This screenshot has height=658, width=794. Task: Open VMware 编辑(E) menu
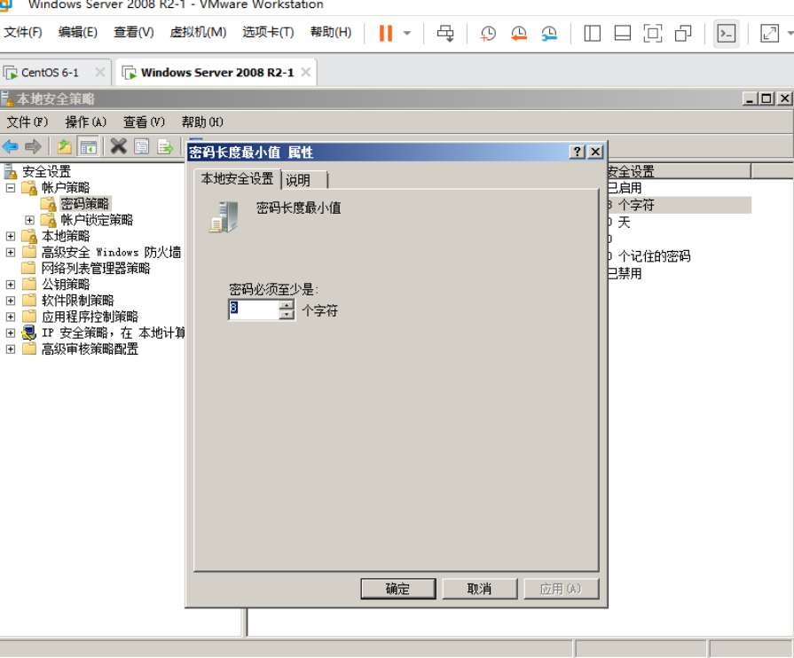point(77,33)
